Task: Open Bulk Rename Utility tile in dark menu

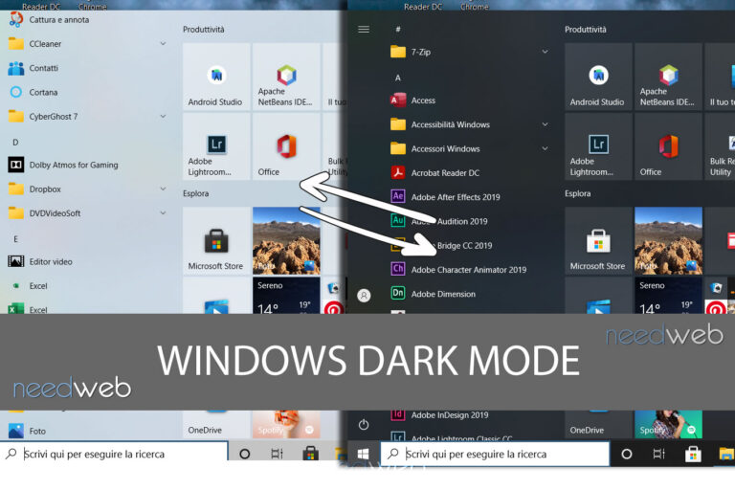Action: coord(720,146)
